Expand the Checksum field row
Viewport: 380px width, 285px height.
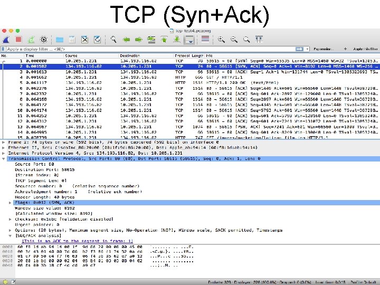10,219
